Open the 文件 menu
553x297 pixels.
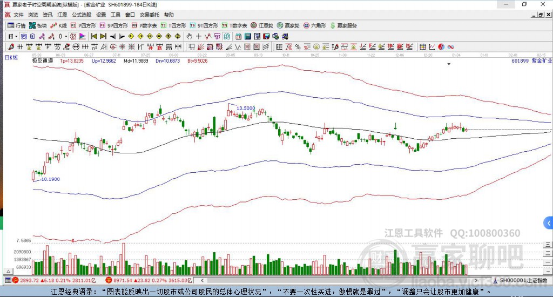click(18, 15)
